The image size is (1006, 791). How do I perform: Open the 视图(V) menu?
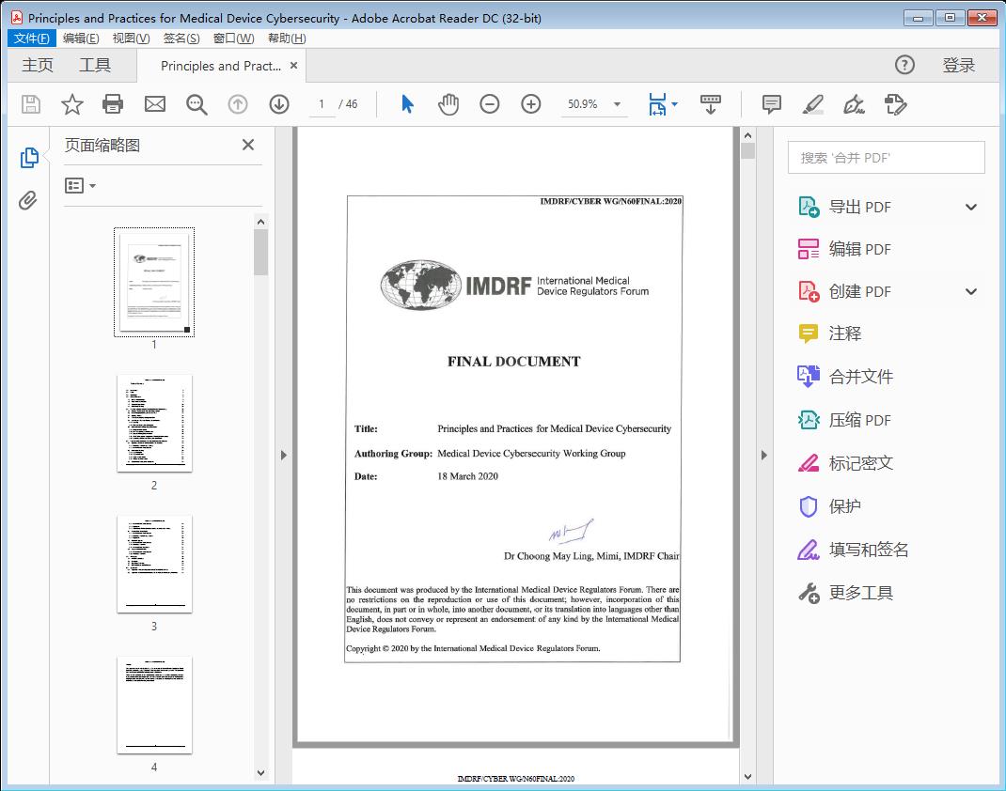(x=131, y=39)
